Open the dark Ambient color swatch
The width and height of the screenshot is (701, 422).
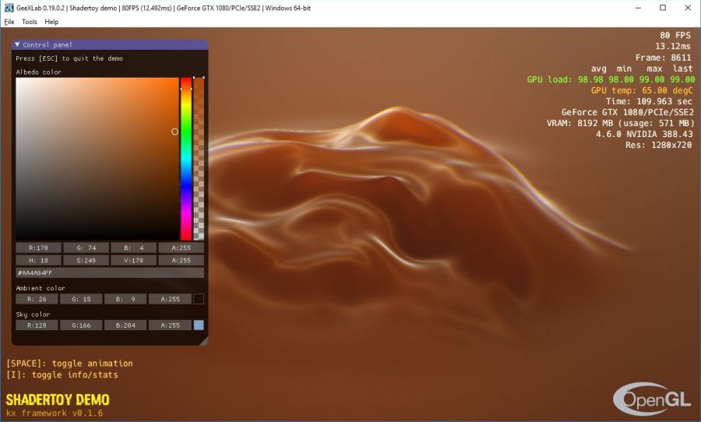pos(199,299)
